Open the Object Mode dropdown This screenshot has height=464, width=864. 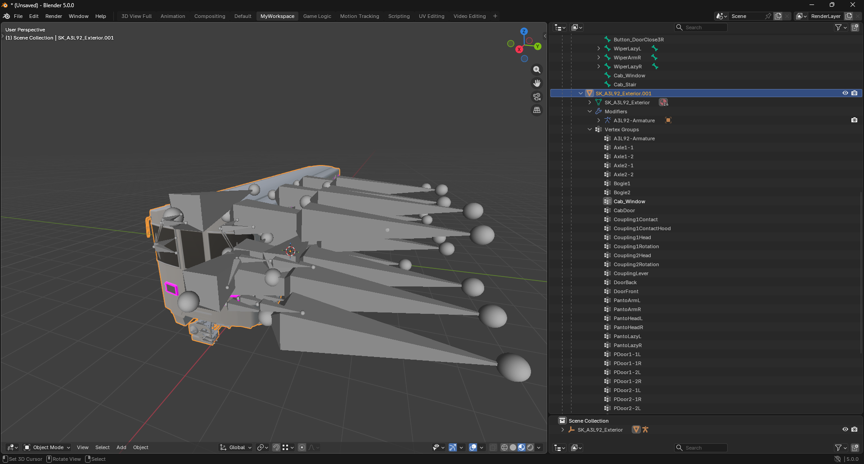(x=47, y=447)
